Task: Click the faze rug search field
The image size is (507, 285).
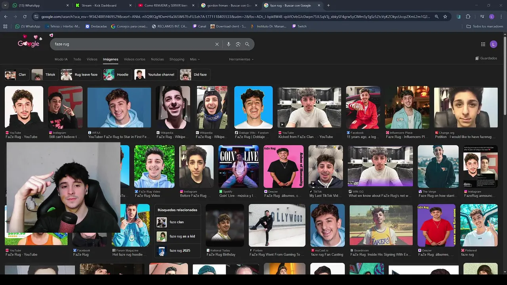Action: (x=133, y=44)
